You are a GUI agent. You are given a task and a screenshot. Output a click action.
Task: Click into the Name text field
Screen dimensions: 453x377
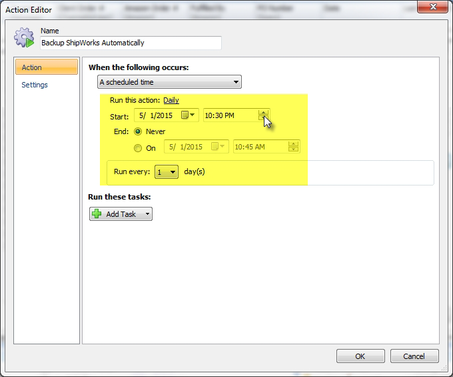(131, 43)
